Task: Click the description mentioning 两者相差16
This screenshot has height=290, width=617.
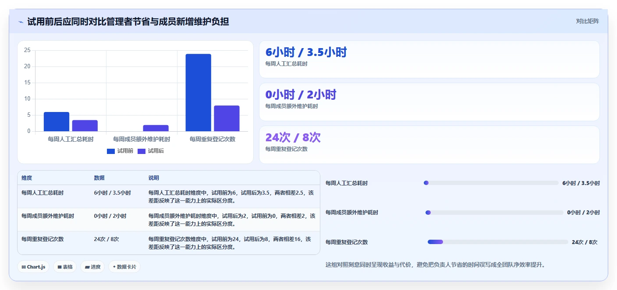Action: pos(230,243)
